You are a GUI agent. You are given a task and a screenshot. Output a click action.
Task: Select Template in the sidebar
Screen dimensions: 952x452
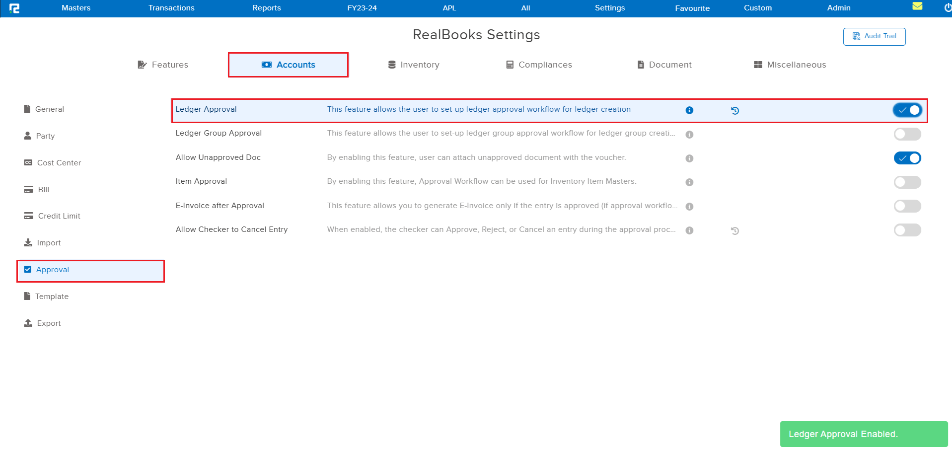[46, 296]
